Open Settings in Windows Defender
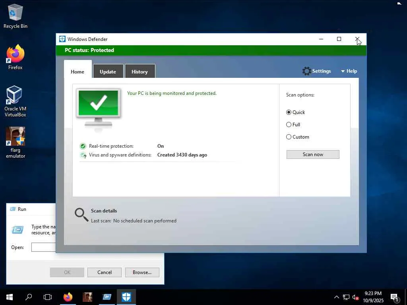This screenshot has height=305, width=407. point(317,71)
